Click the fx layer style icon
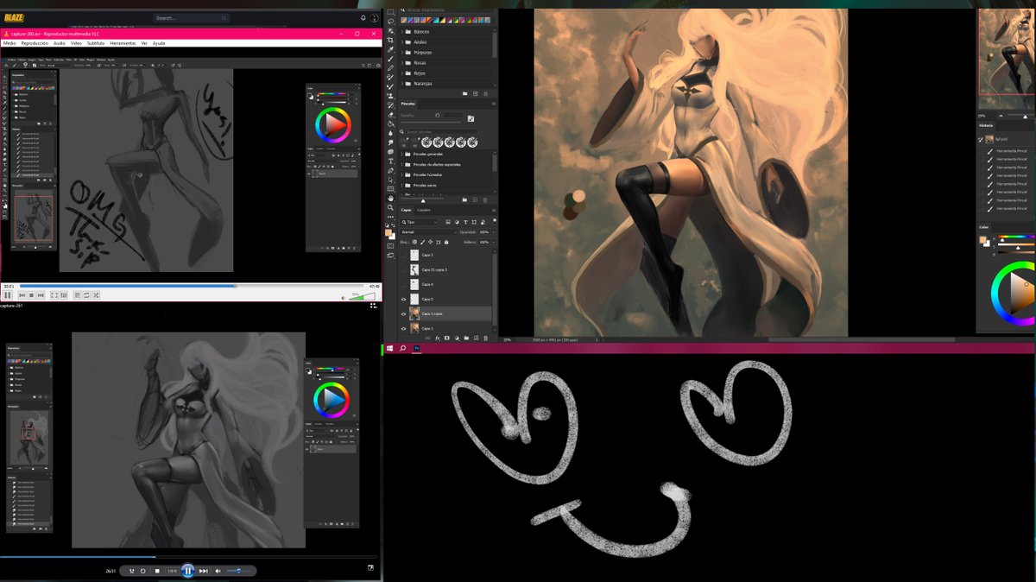Viewport: 1036px width, 582px height. coord(438,338)
